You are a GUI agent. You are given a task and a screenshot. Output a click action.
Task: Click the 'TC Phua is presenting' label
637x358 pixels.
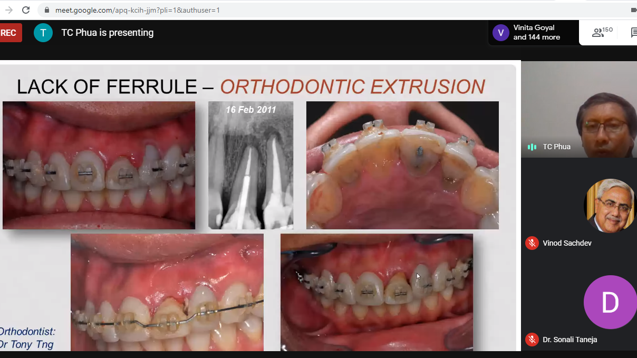tap(108, 33)
